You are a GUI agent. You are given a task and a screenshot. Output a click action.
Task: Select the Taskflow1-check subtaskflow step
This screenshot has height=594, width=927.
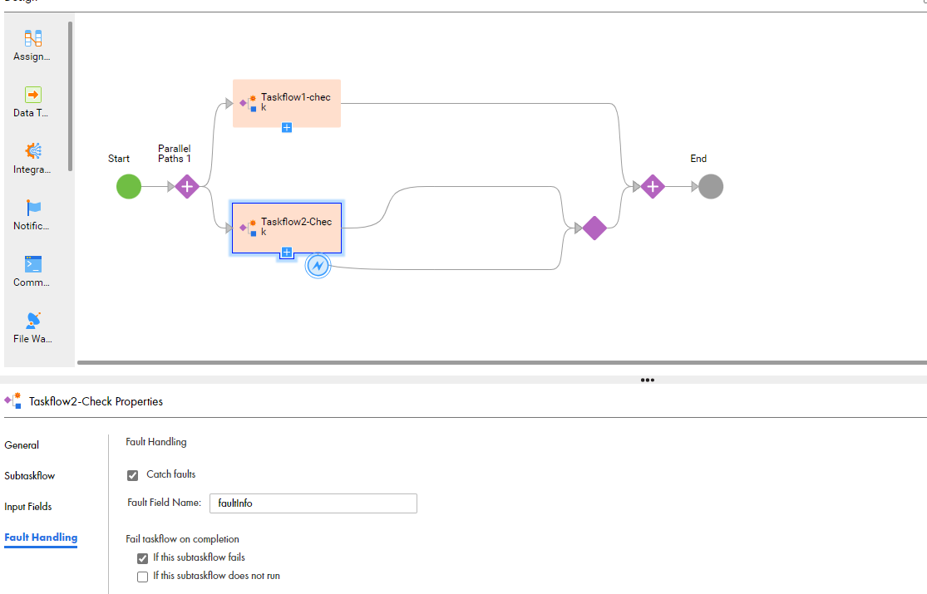point(287,104)
